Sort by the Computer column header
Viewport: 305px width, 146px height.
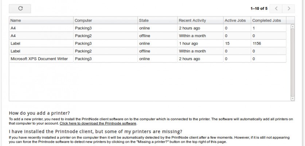(x=105, y=20)
